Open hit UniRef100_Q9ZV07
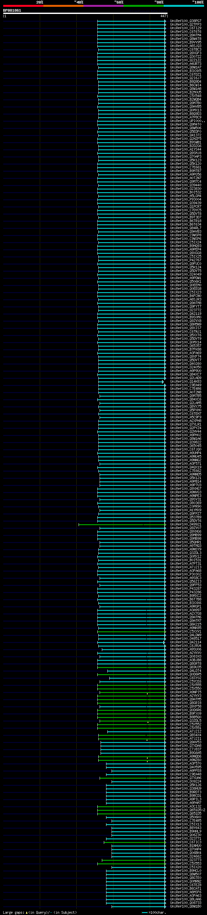The width and height of the screenshot is (207, 915). pyautogui.click(x=186, y=528)
